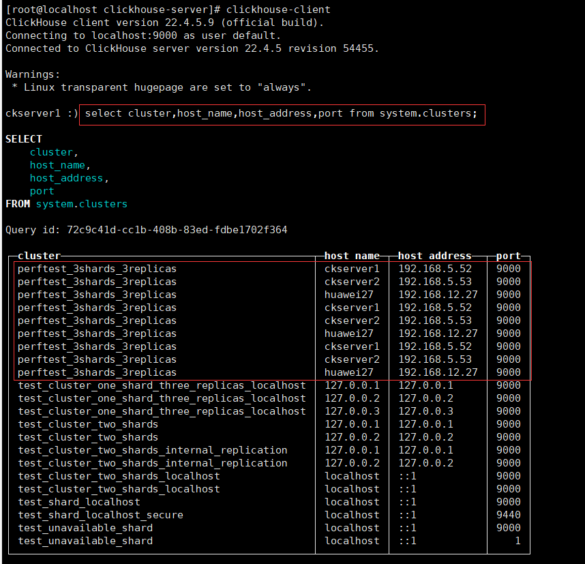Screen dimensions: 585x564
Task: Click 'localhost' in the row with port 1
Action: (352, 541)
